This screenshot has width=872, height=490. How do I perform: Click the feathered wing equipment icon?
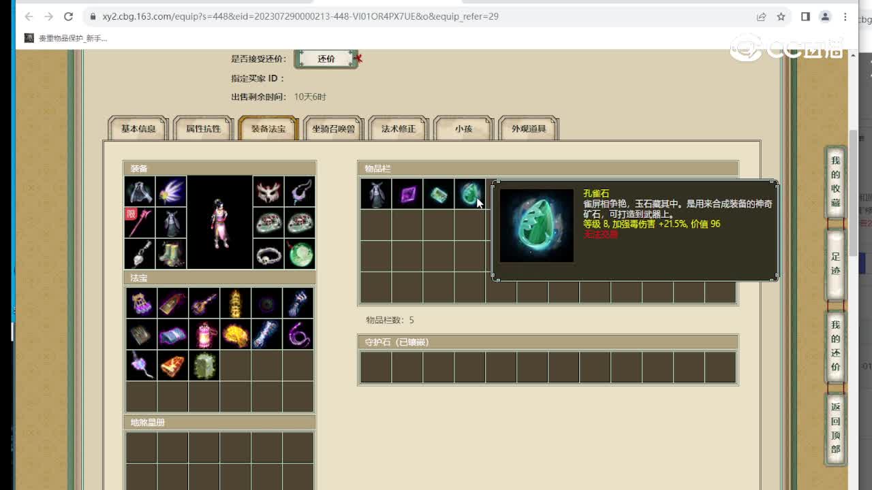click(x=171, y=191)
